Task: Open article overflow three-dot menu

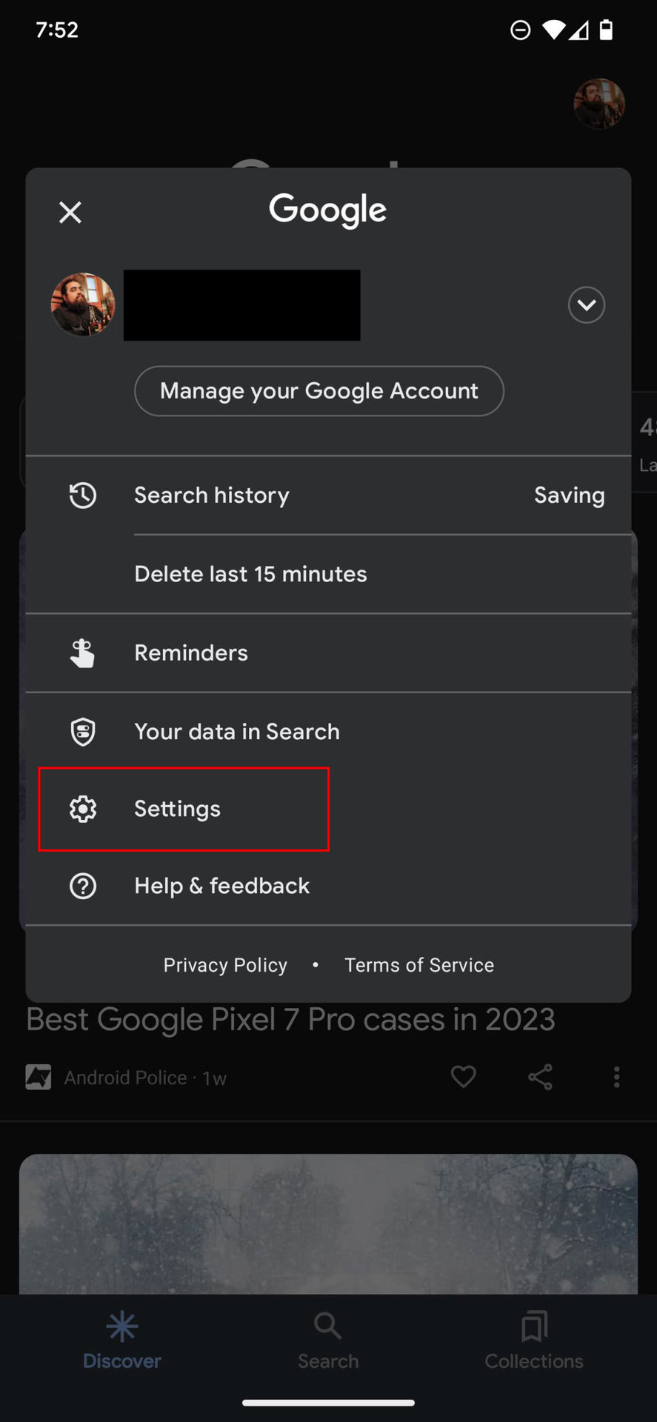Action: tap(616, 1077)
